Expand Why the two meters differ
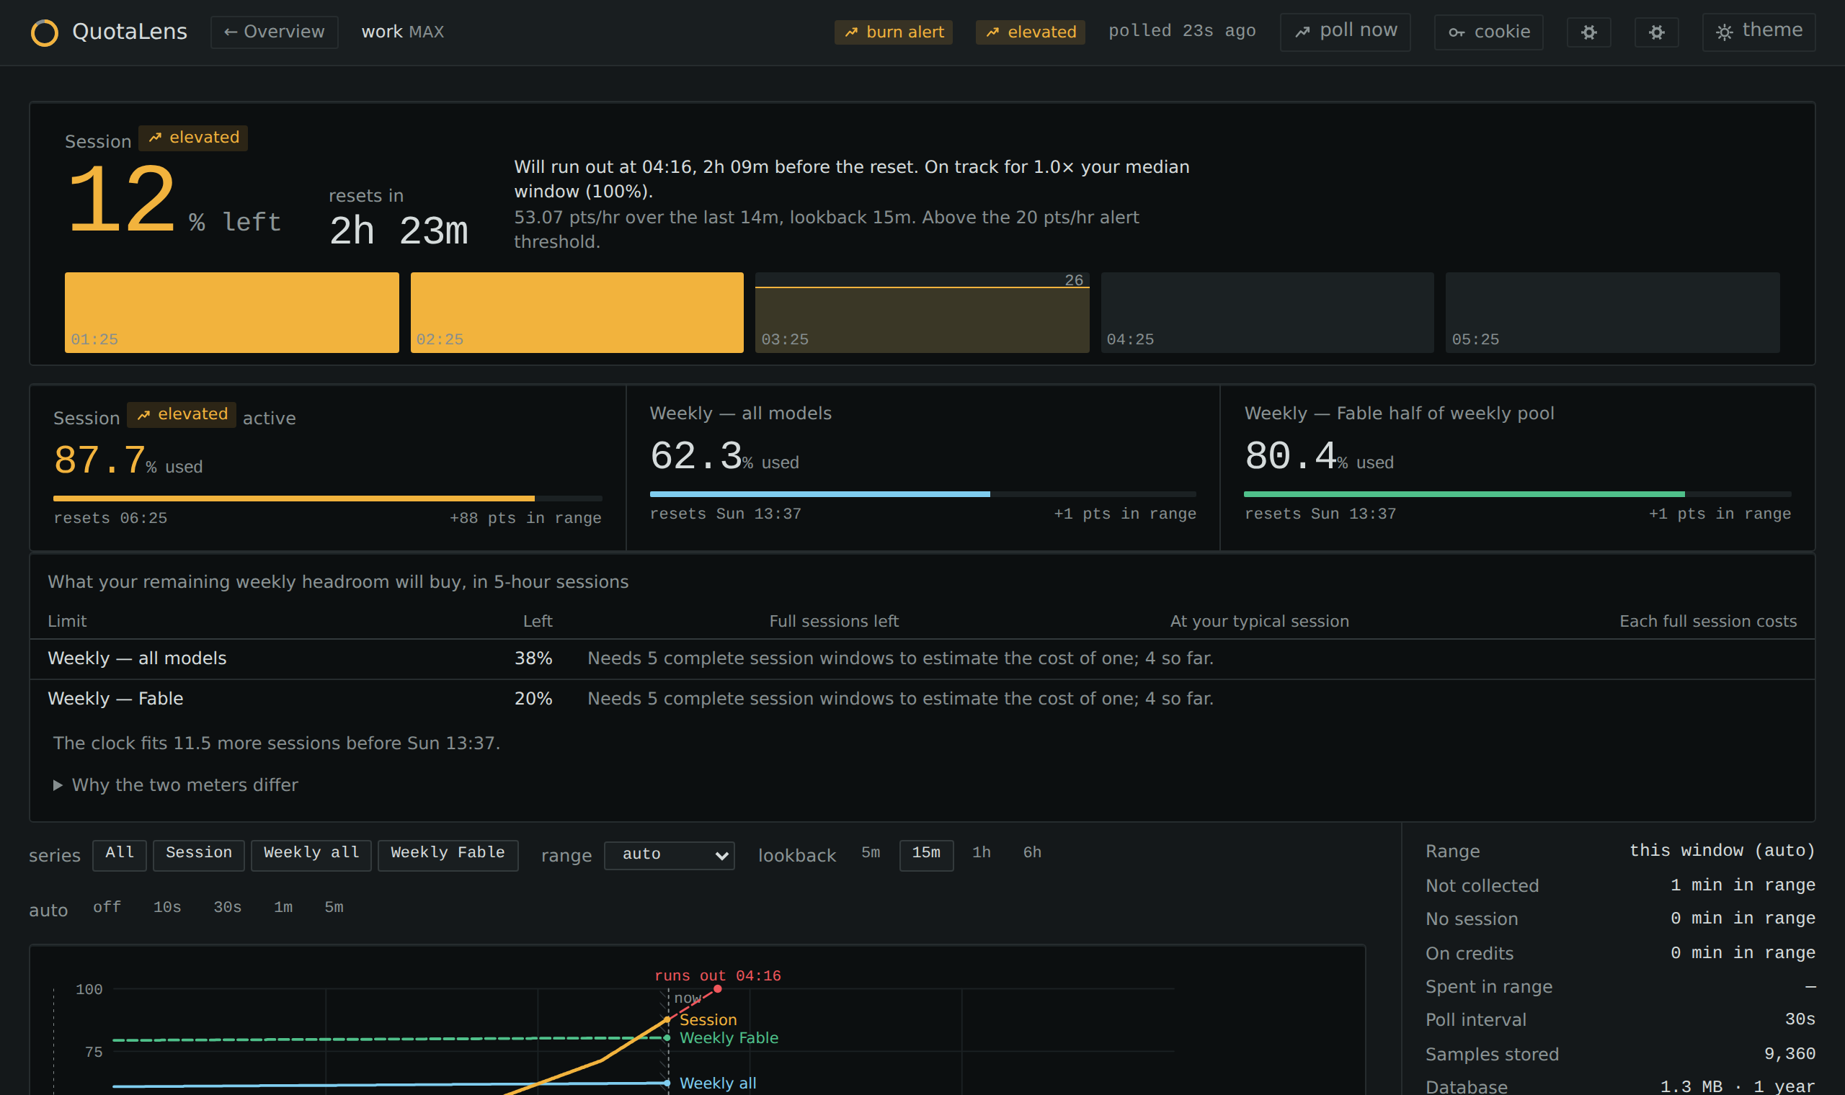 coord(176,785)
